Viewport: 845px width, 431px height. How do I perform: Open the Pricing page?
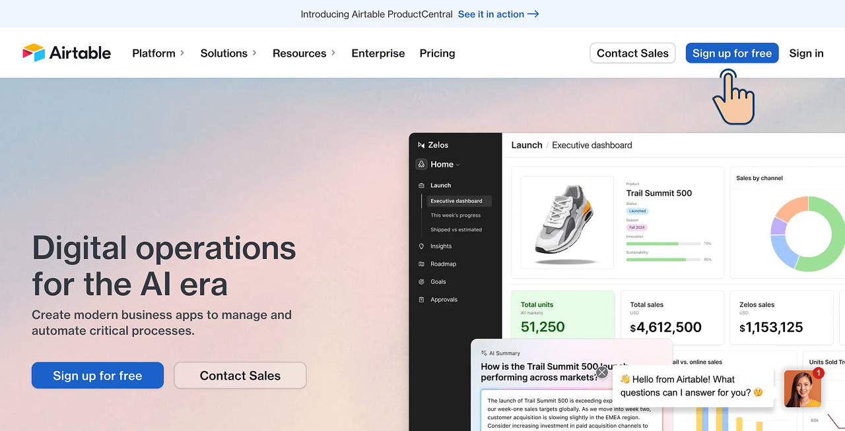(437, 53)
